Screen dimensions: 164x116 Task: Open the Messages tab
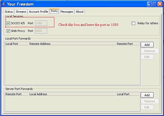(67, 12)
